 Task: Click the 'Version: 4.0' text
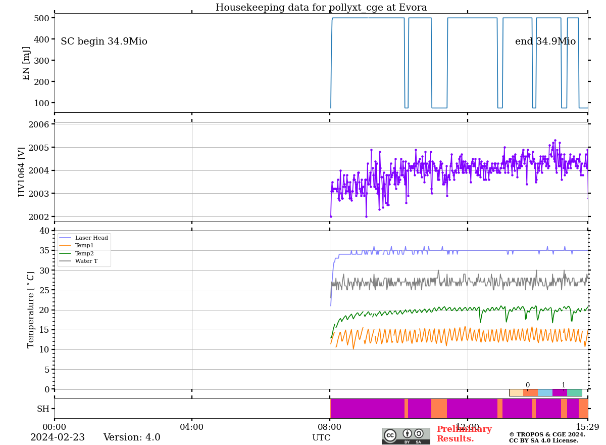132,438
